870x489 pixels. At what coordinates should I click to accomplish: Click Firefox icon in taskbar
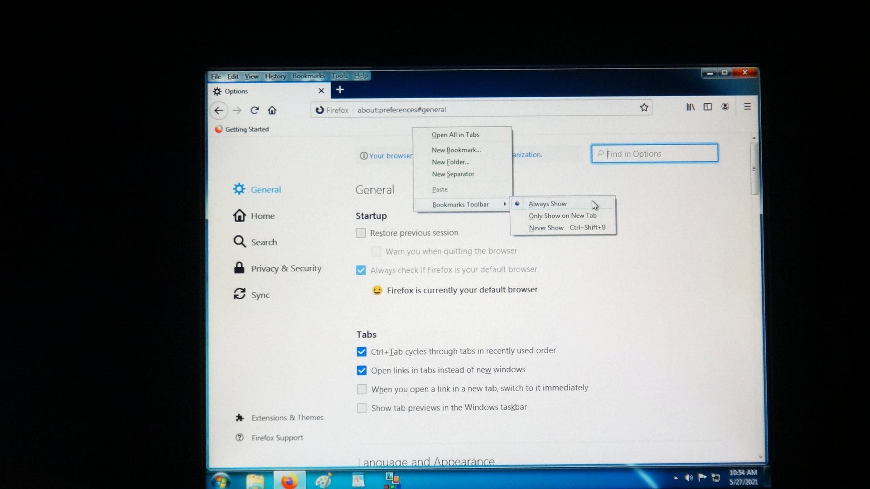[289, 481]
